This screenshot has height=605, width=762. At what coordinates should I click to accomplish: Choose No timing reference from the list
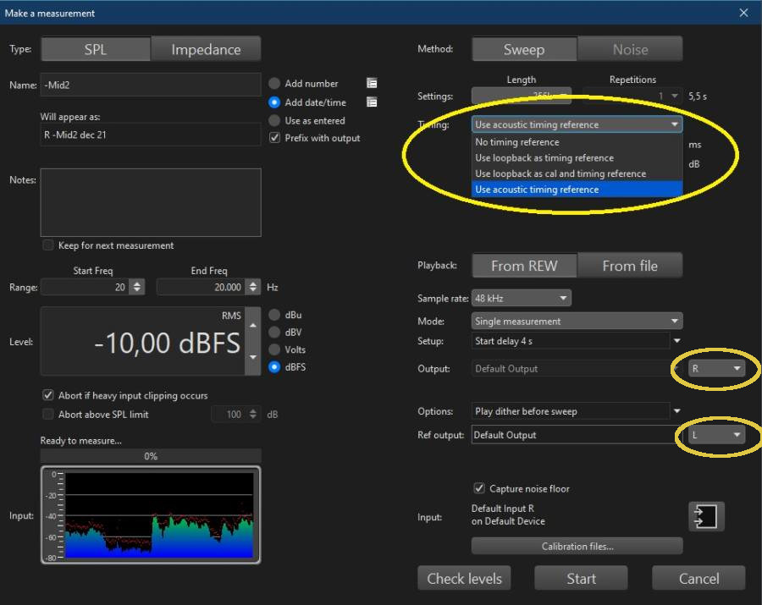pyautogui.click(x=517, y=142)
